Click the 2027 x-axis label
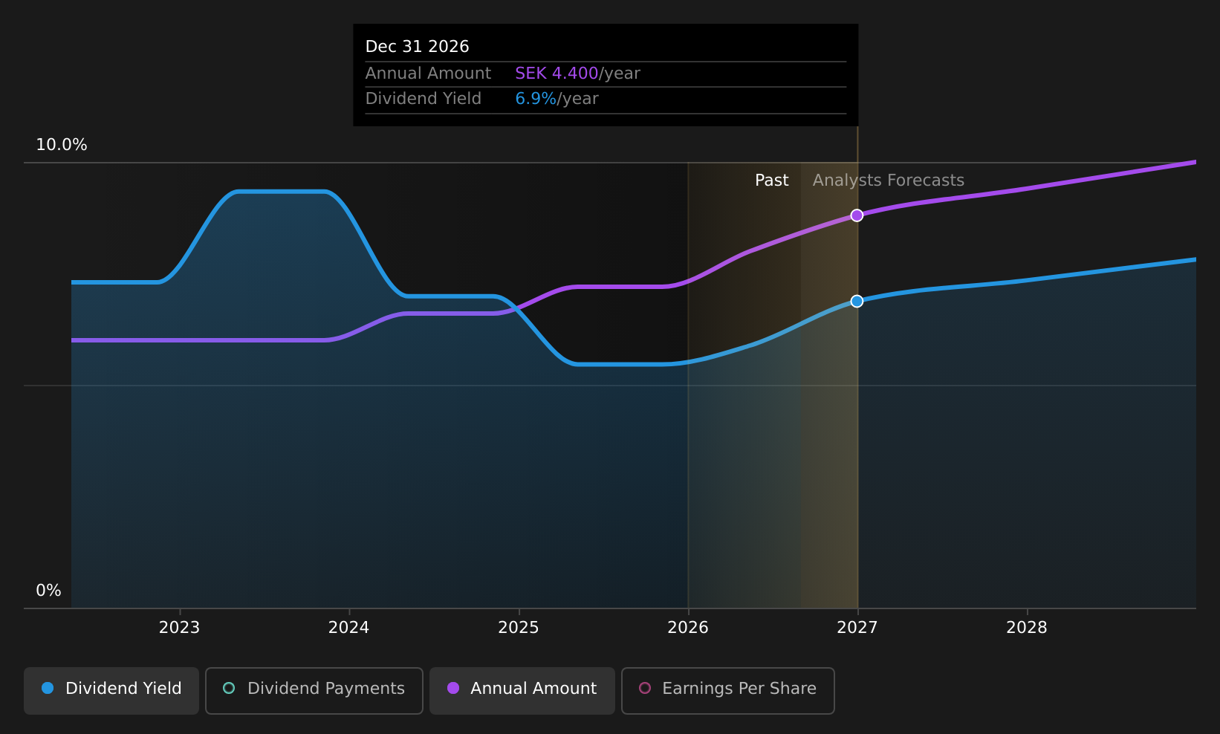The width and height of the screenshot is (1220, 734). pyautogui.click(x=857, y=628)
